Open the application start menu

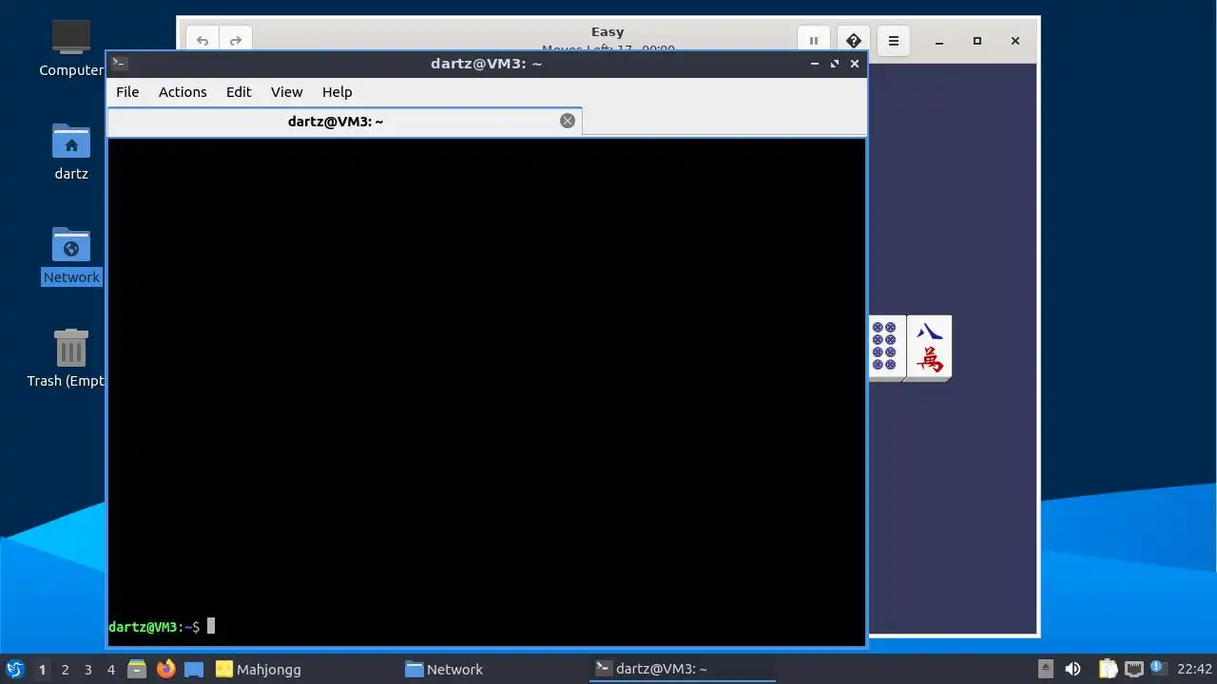point(14,669)
